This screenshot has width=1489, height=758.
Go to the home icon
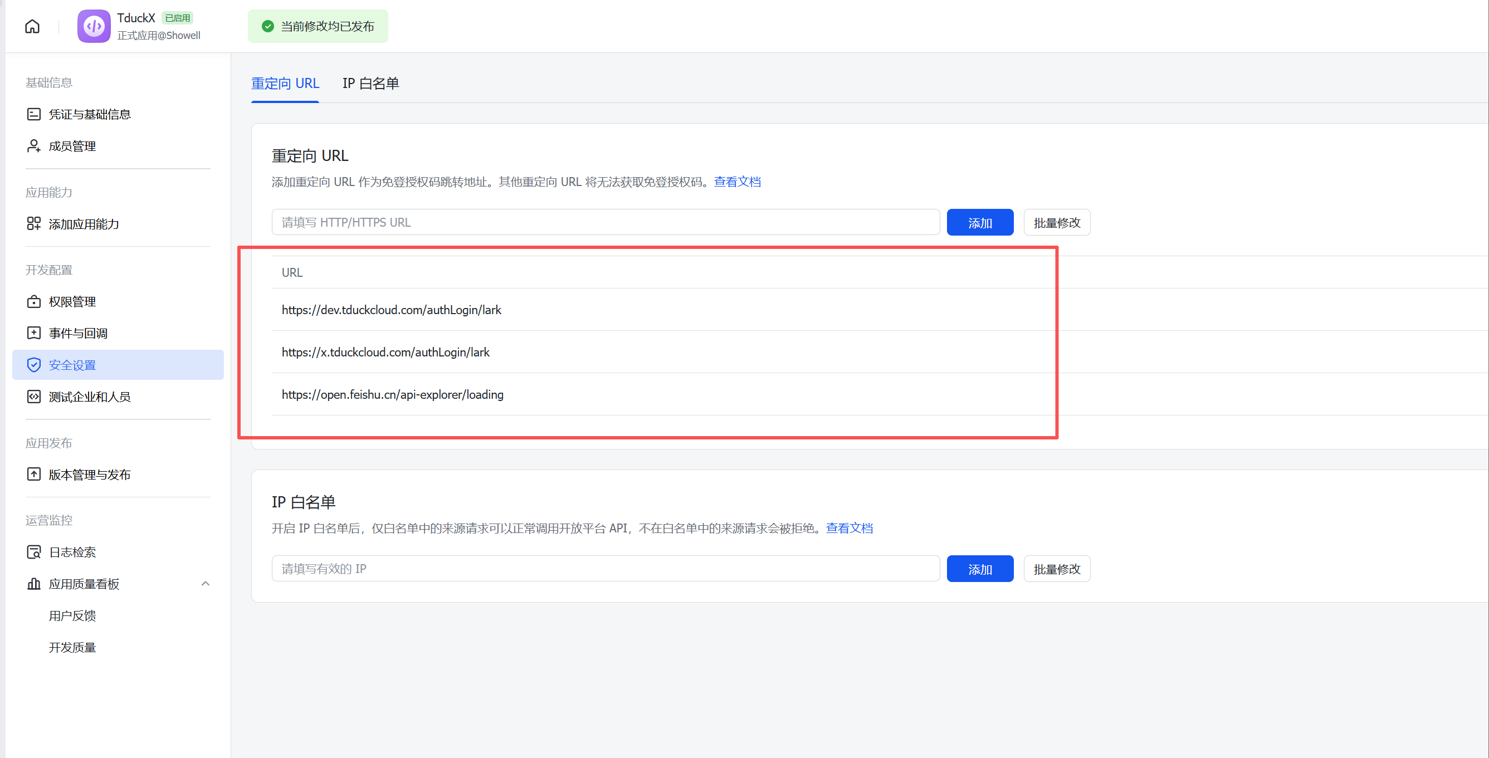32,27
